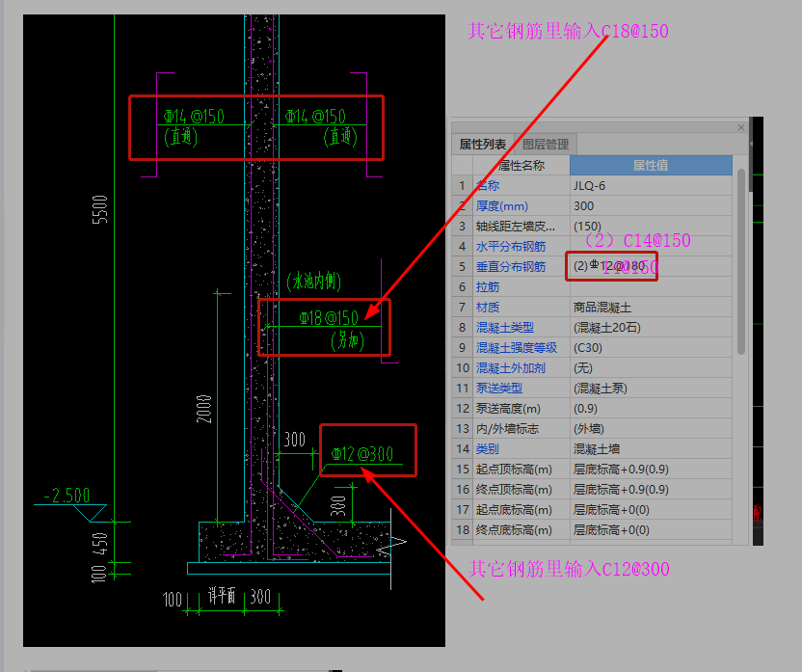Screen dimensions: 802x672
Task: Select the 轴线距左墙皮 value (150)
Action: (x=651, y=226)
